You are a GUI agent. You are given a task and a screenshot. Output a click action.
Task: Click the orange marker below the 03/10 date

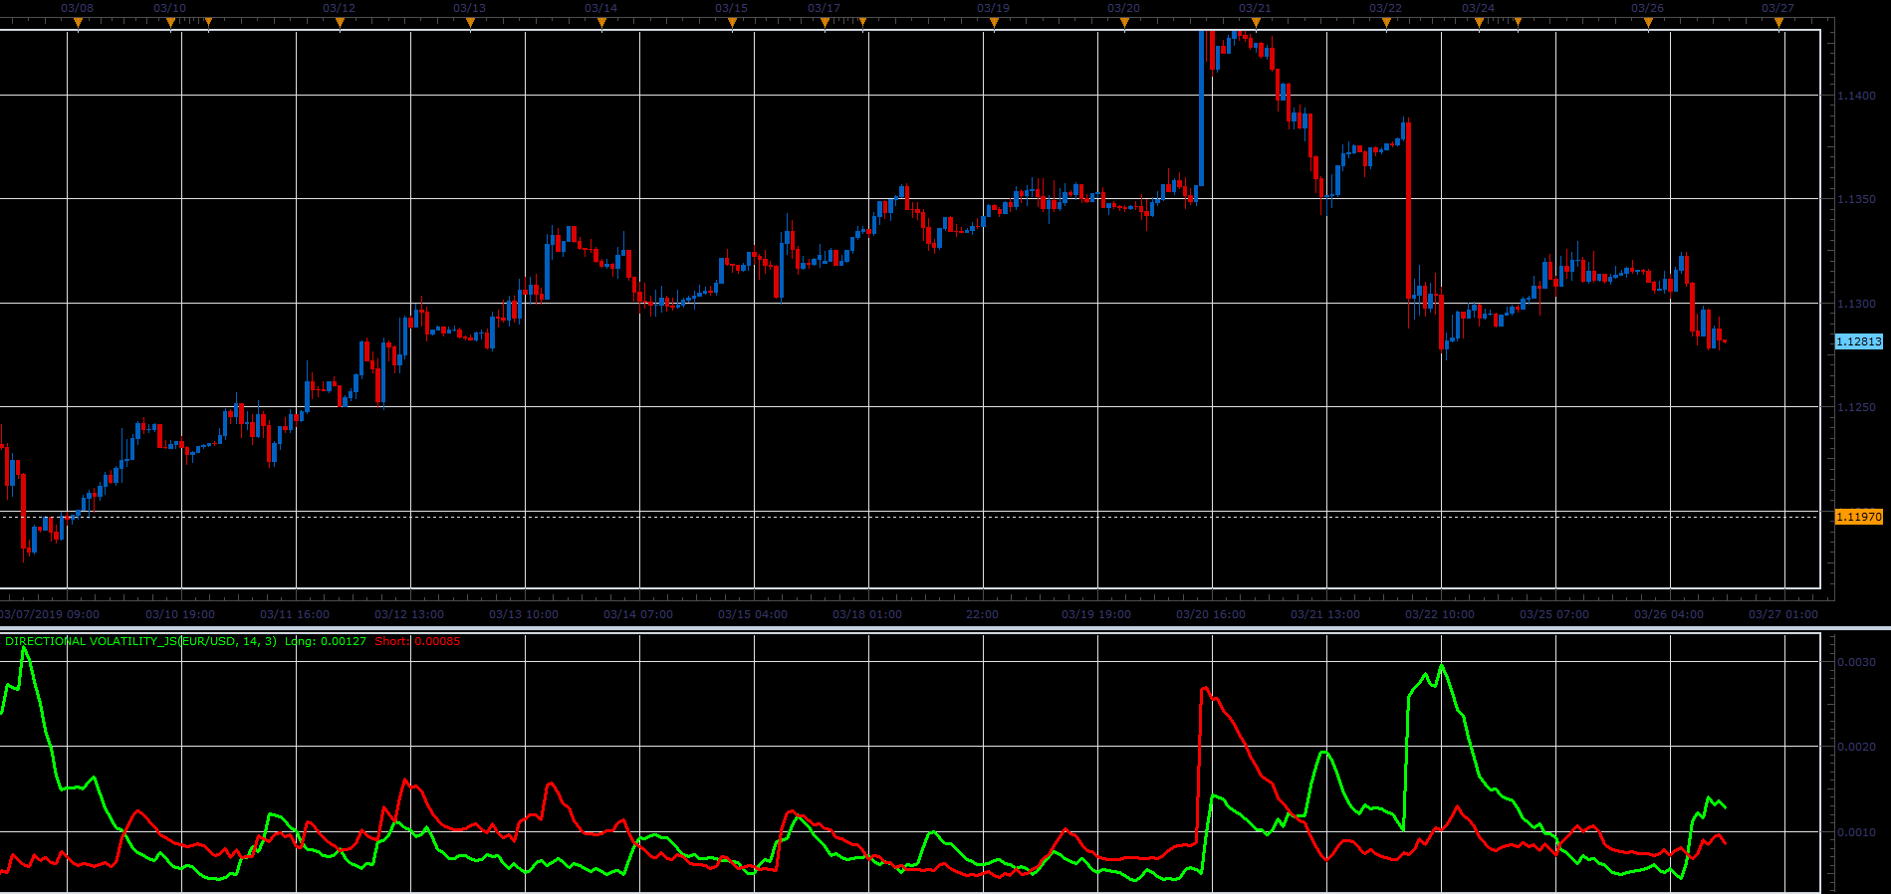(x=170, y=21)
